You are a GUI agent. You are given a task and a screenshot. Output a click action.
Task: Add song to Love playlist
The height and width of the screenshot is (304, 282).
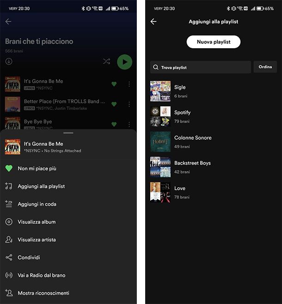pyautogui.click(x=214, y=192)
